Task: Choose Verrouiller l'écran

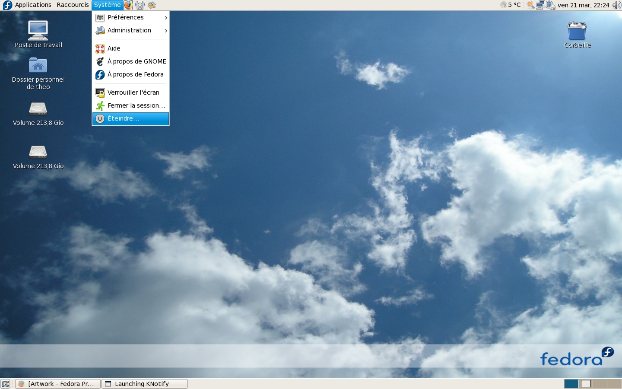Action: 130,92
